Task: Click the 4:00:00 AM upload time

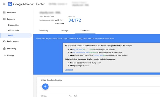Action: [60, 24]
